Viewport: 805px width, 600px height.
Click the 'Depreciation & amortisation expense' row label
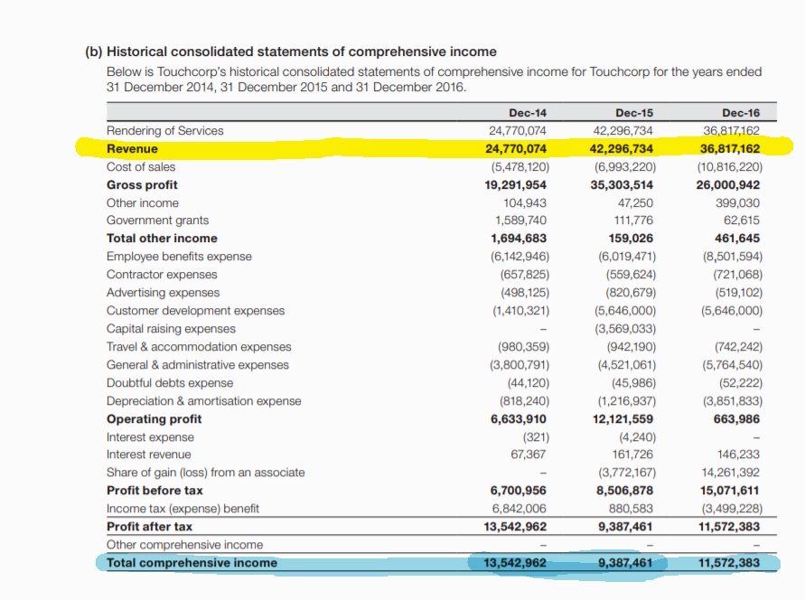pos(204,401)
